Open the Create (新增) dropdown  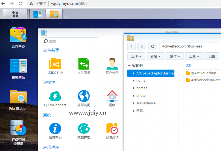pyautogui.click(x=155, y=56)
